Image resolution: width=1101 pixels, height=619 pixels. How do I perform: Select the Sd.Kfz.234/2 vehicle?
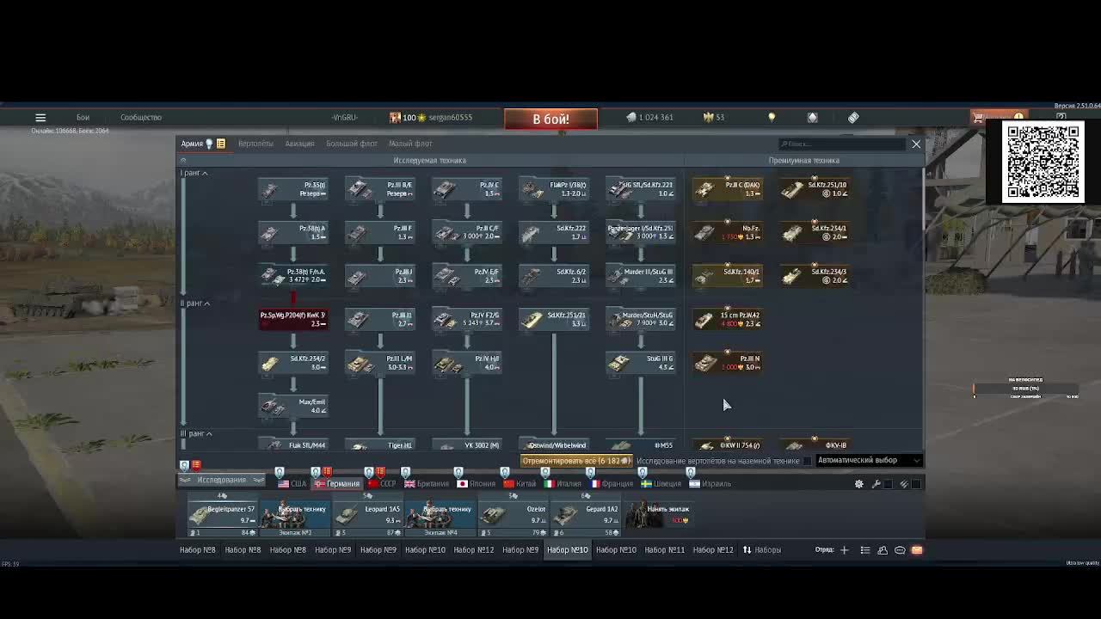coord(292,363)
